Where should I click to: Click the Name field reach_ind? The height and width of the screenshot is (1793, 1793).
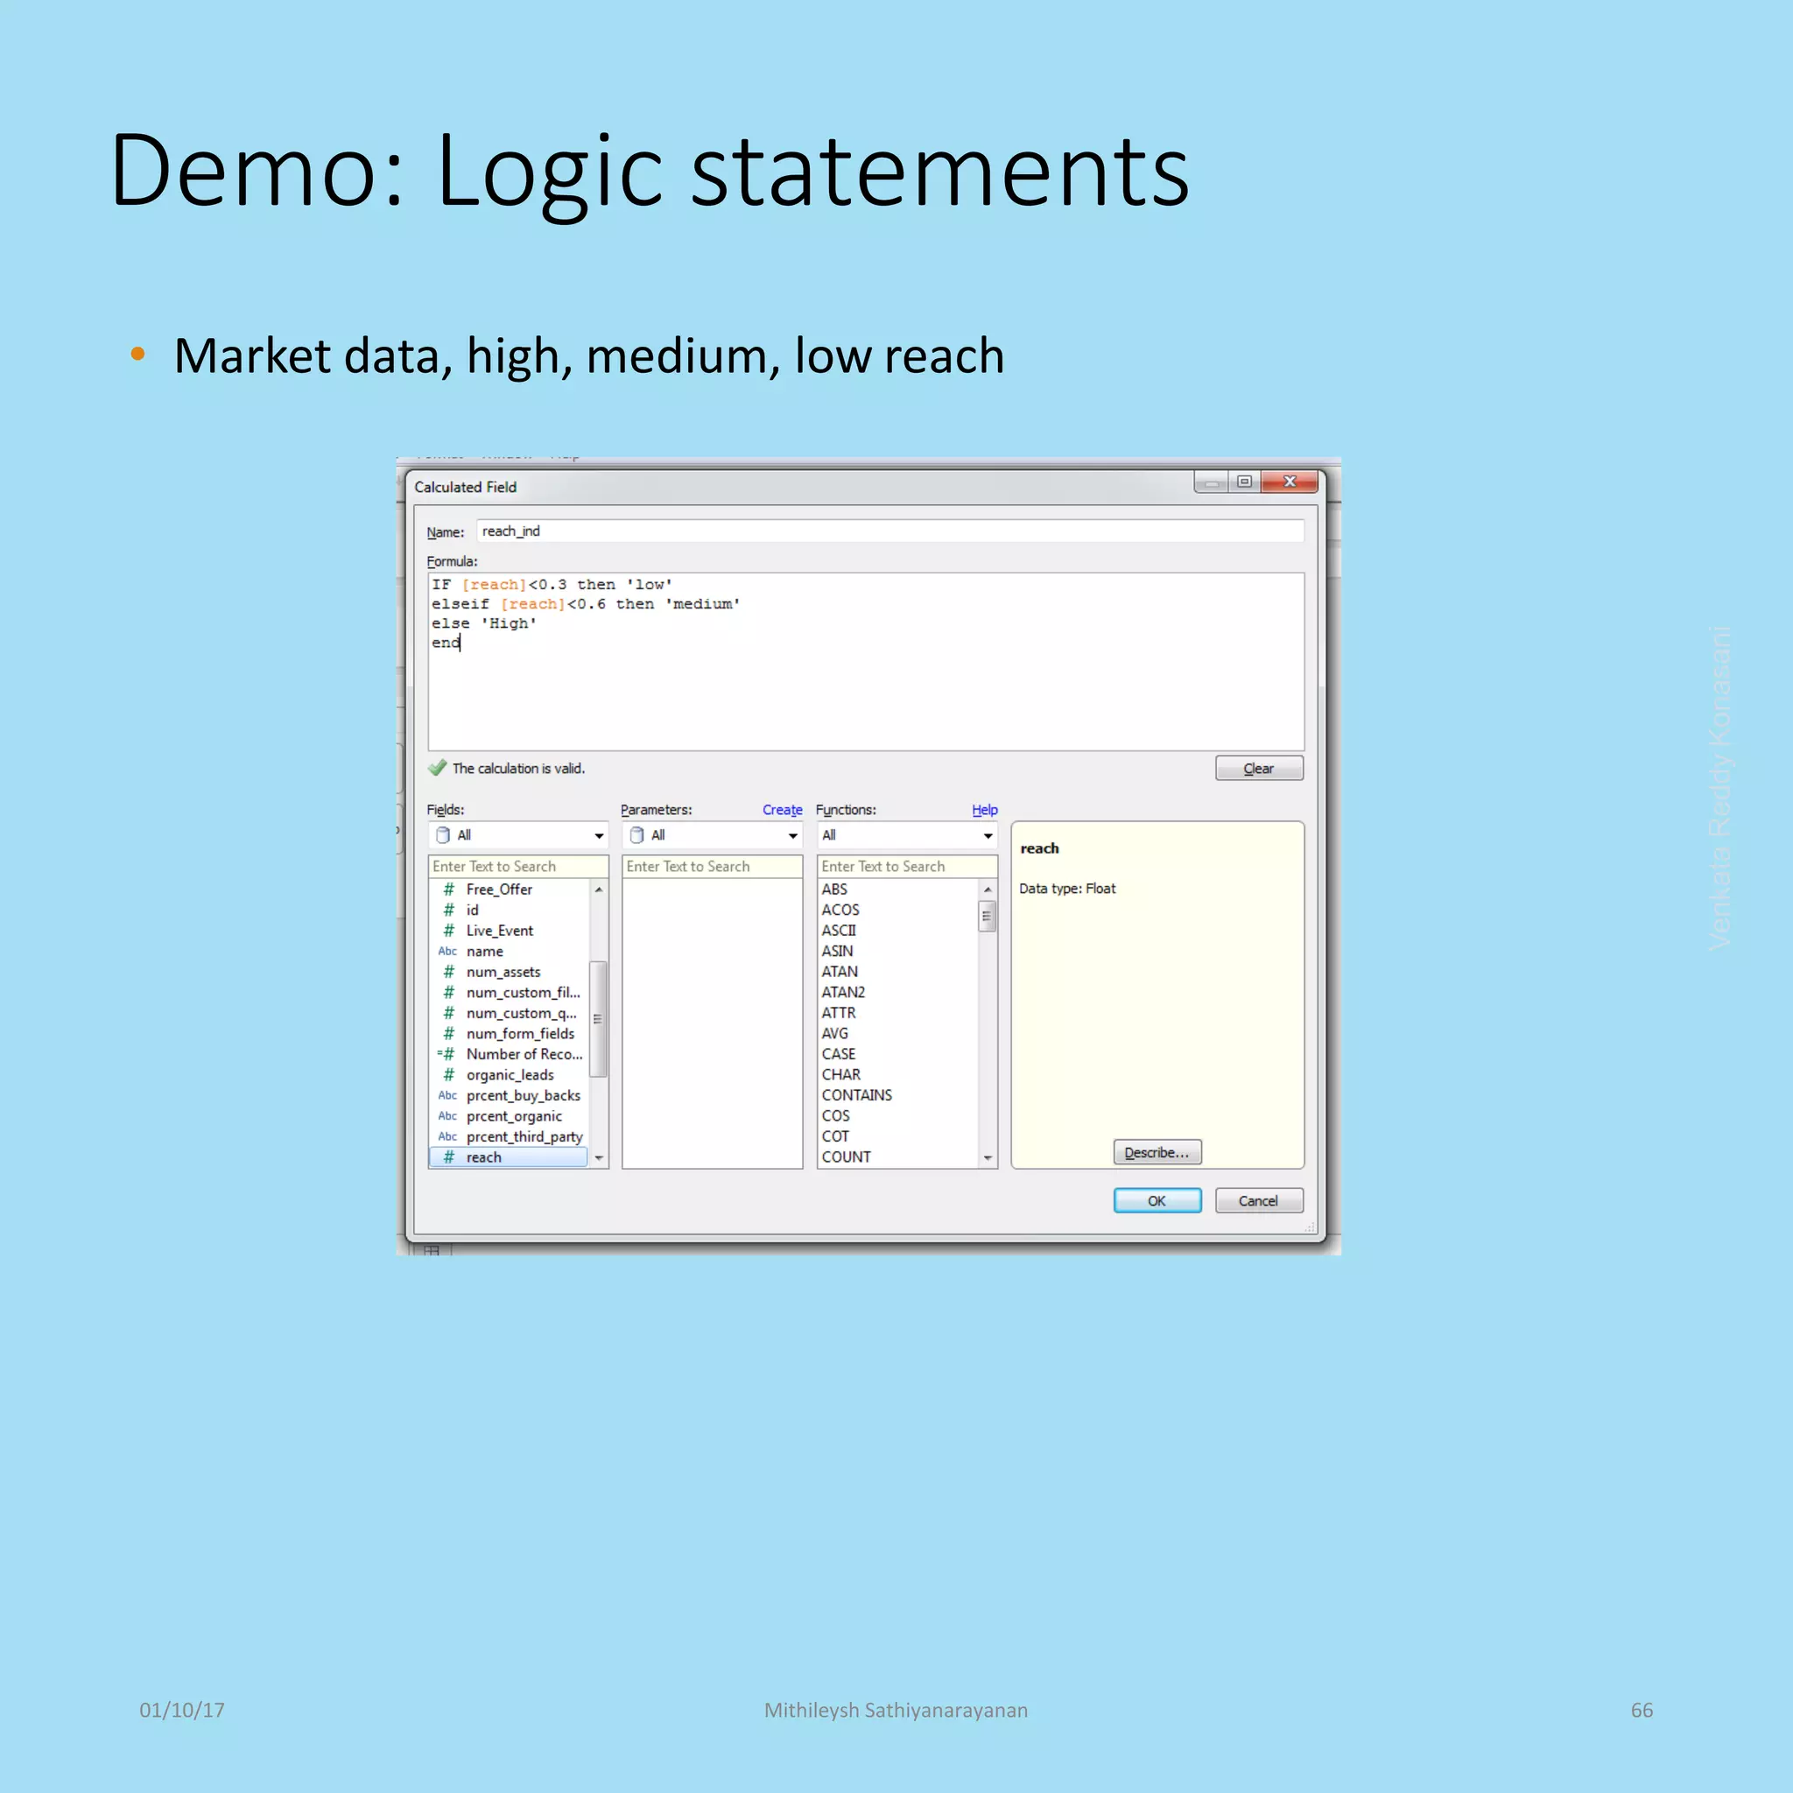[890, 531]
